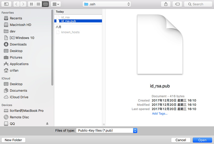Switch to icon view

[31, 4]
